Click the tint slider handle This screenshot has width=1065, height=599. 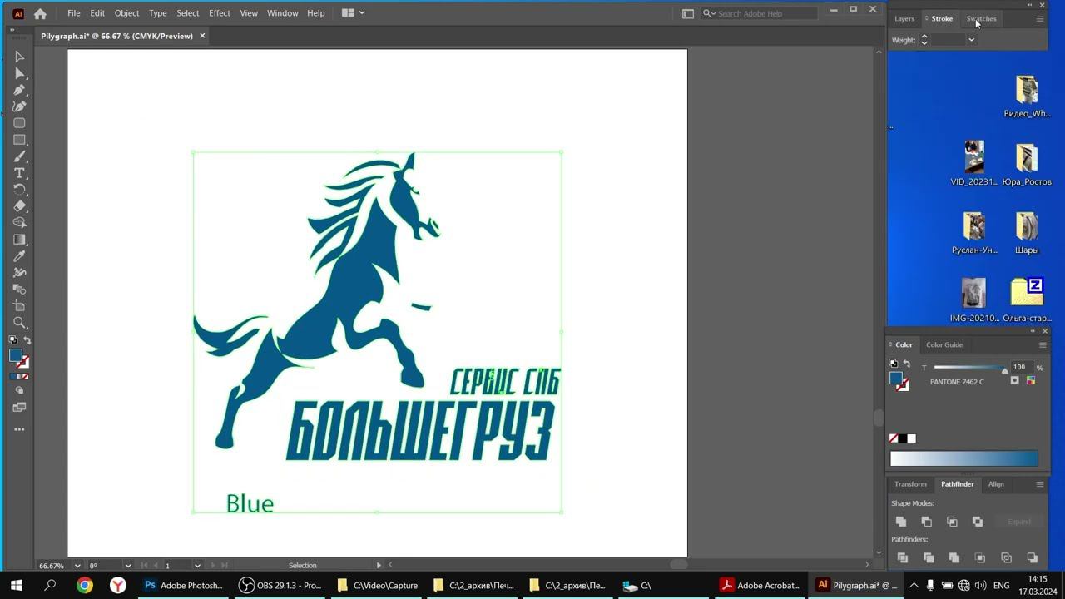(1005, 371)
